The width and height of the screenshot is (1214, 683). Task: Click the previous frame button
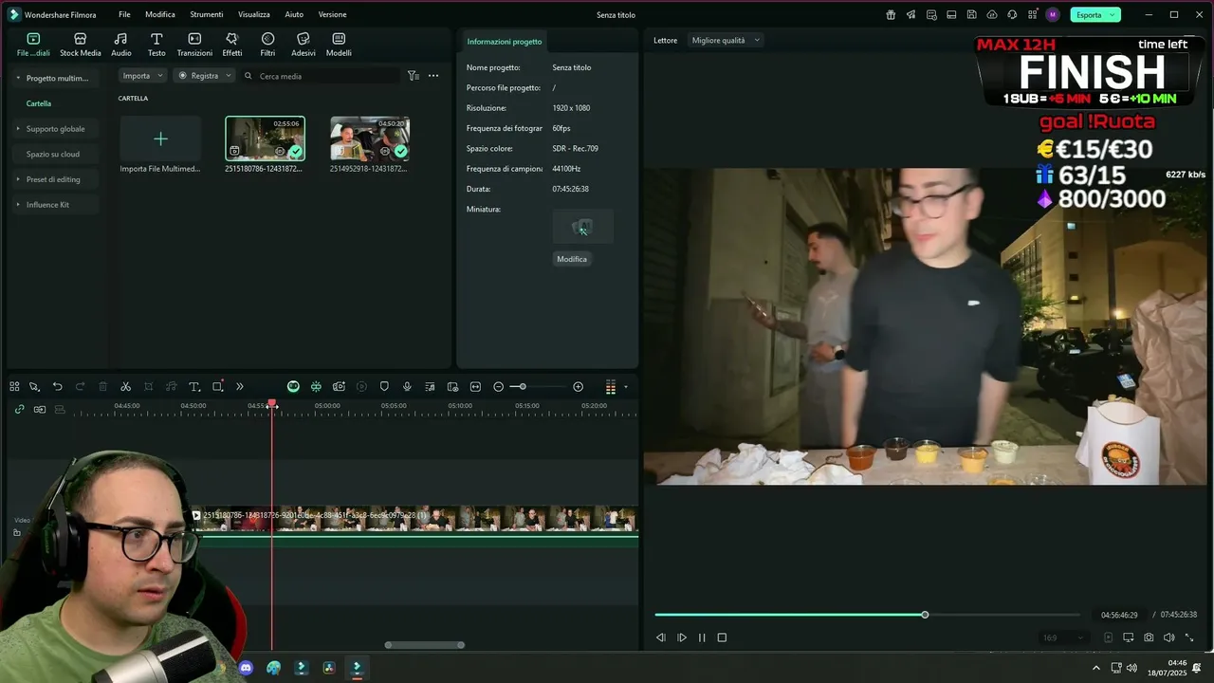click(x=660, y=637)
